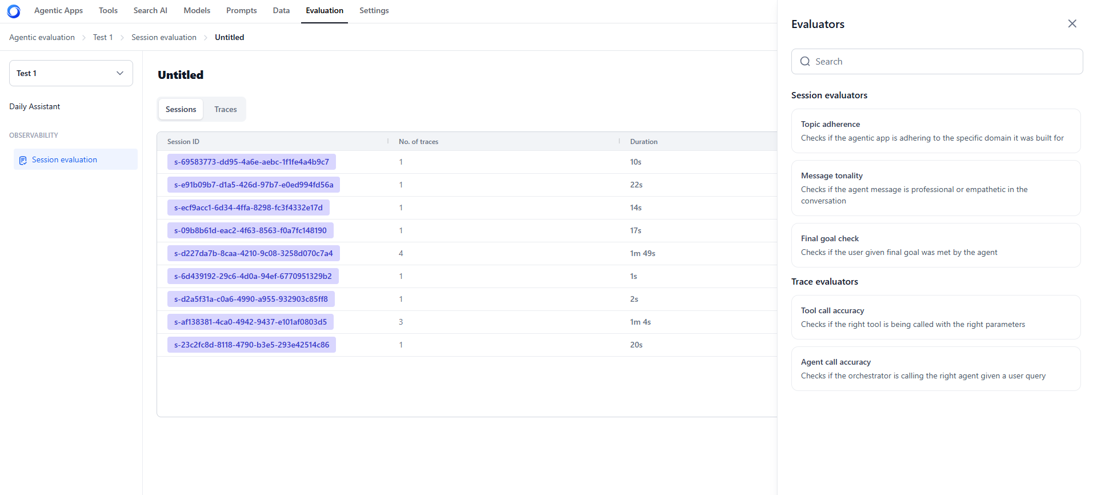Screen dimensions: 1097x495
Task: Click Agentic evaluation breadcrumb link
Action: tap(42, 37)
